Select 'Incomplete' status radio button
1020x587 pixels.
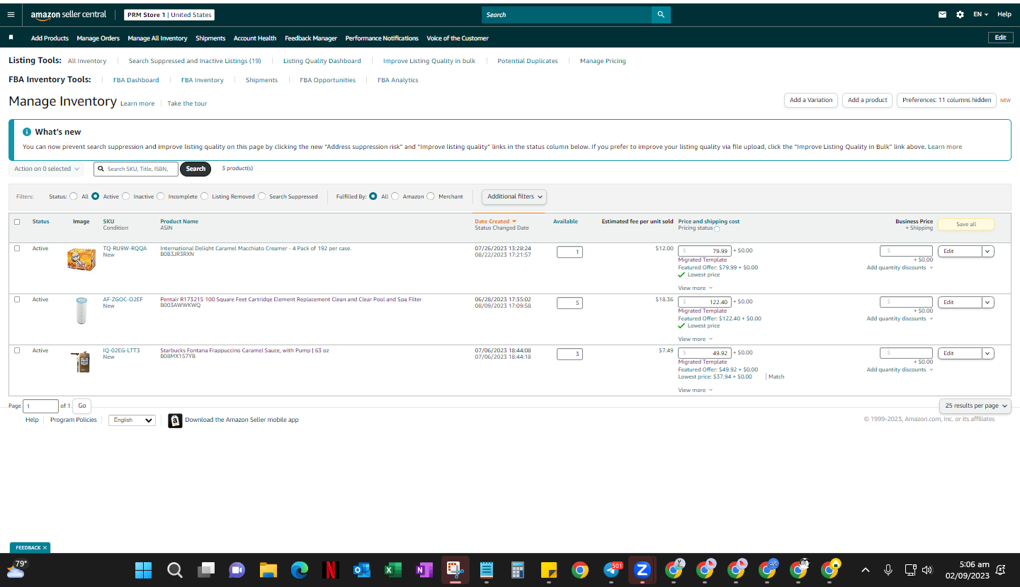(x=161, y=196)
